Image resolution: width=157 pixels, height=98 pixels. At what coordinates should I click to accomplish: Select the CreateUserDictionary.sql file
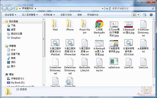tap(55, 66)
